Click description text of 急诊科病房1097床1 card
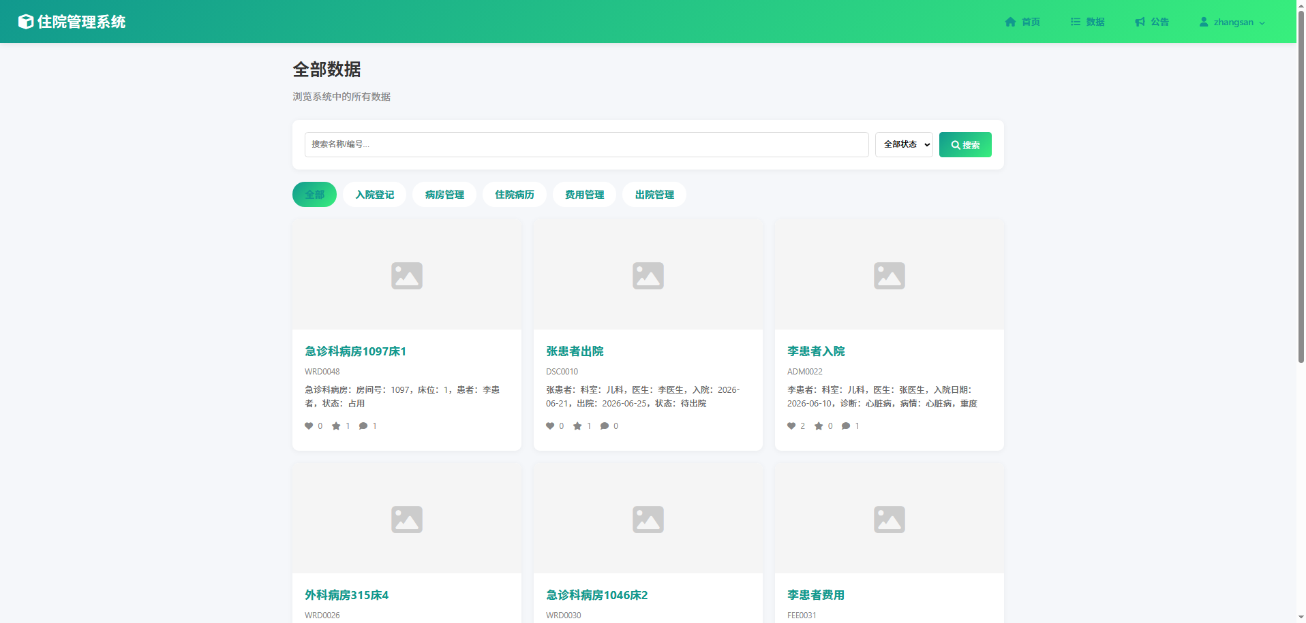The height and width of the screenshot is (623, 1306). tap(402, 397)
